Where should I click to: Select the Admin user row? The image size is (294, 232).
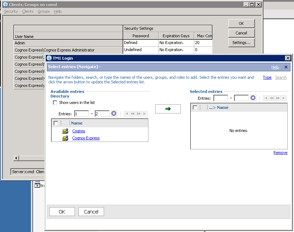[x=68, y=43]
